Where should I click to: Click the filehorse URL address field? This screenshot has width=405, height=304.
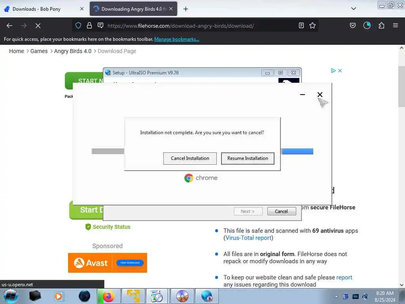tap(181, 26)
